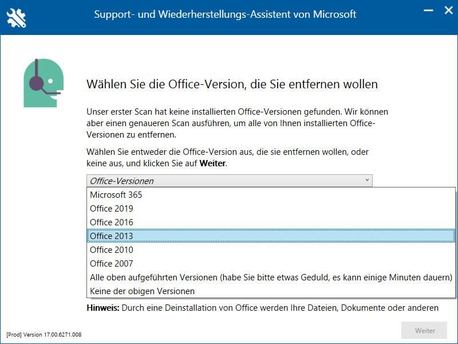Screen dimensions: 458x344
Task: Click the disabled Weiter button
Action: pyautogui.click(x=424, y=330)
